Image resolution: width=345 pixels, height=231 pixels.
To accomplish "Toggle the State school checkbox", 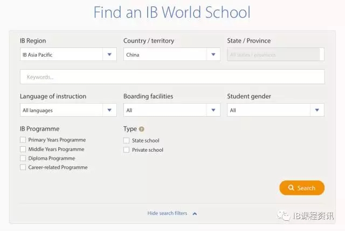I will tap(127, 141).
